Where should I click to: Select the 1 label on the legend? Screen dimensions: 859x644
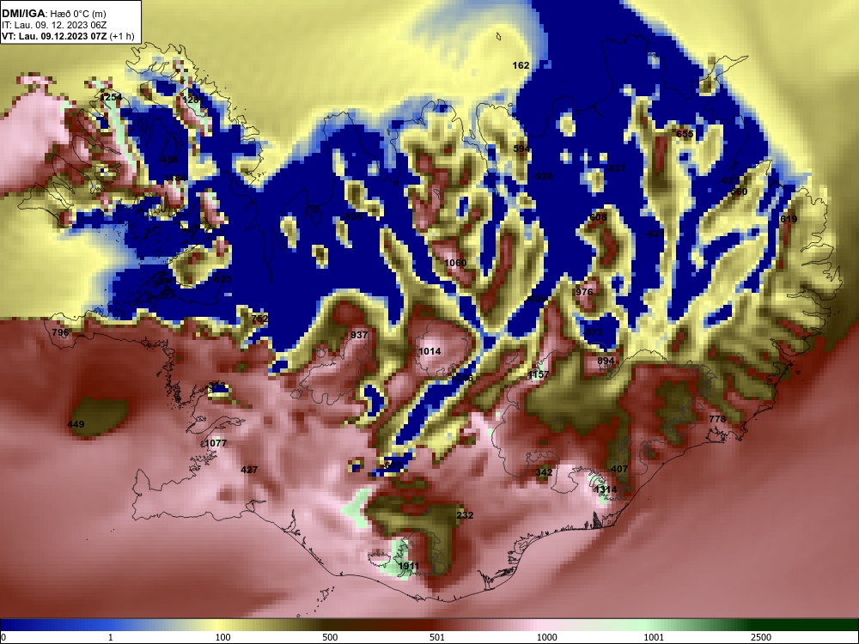click(x=111, y=637)
